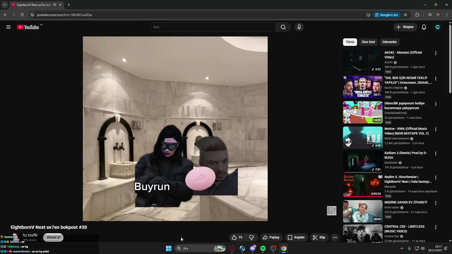Create a clip with Klip button
The height and width of the screenshot is (254, 452).
(319, 237)
